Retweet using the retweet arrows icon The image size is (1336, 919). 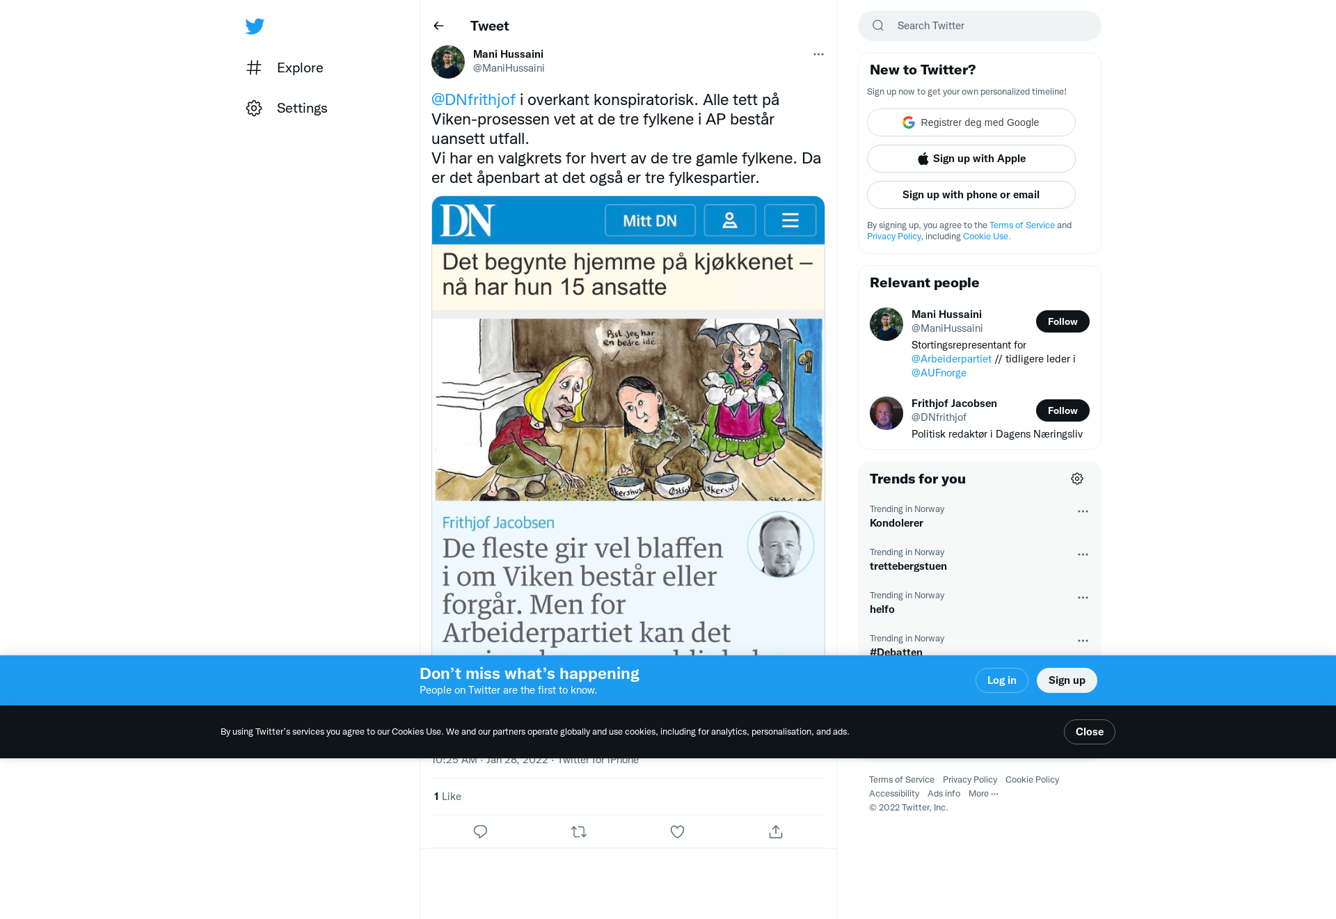click(x=579, y=831)
